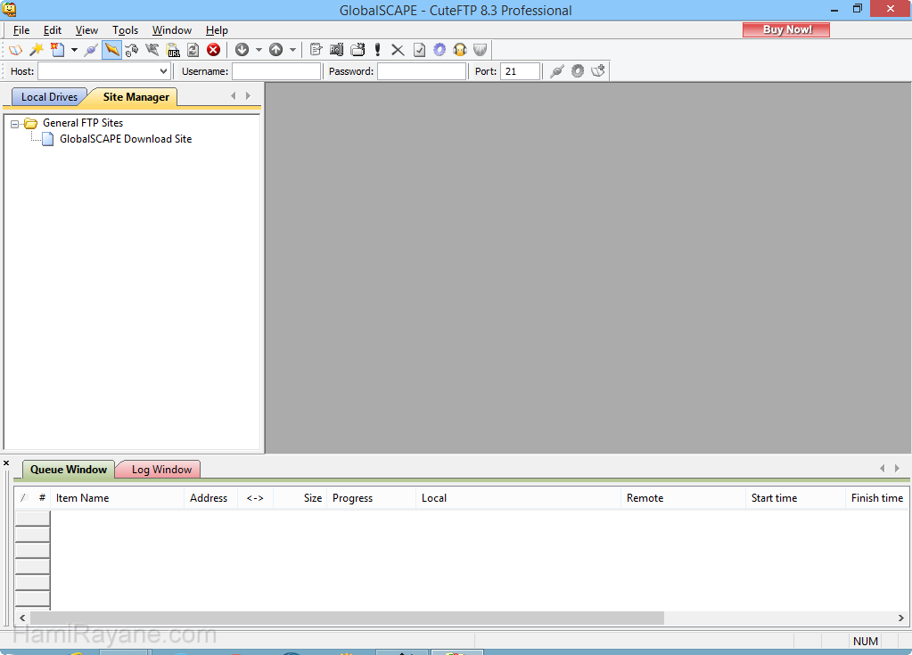This screenshot has height=655, width=912.
Task: Expand the Download options dropdown arrow
Action: pyautogui.click(x=259, y=50)
